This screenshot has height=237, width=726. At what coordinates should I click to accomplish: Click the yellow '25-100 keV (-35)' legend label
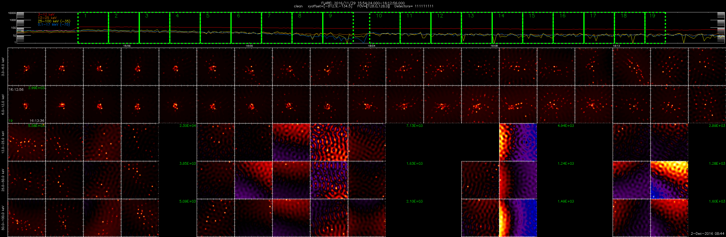[x=54, y=21]
